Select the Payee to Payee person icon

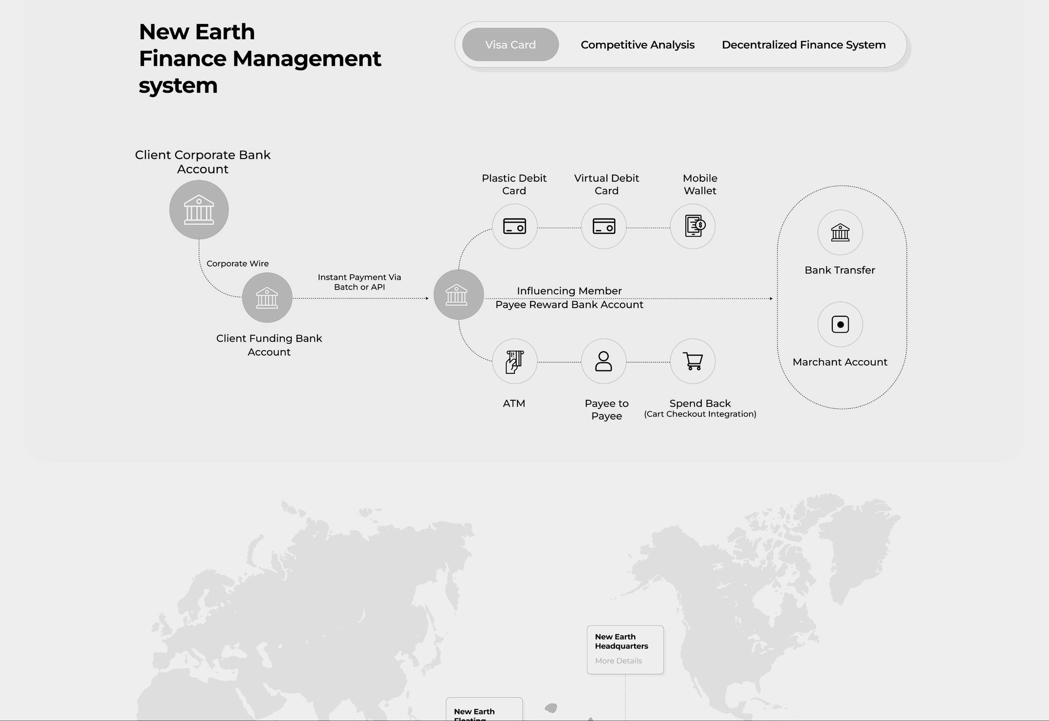pyautogui.click(x=603, y=362)
